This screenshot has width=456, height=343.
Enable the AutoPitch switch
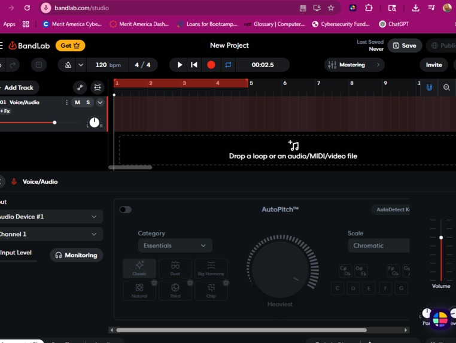click(x=126, y=210)
